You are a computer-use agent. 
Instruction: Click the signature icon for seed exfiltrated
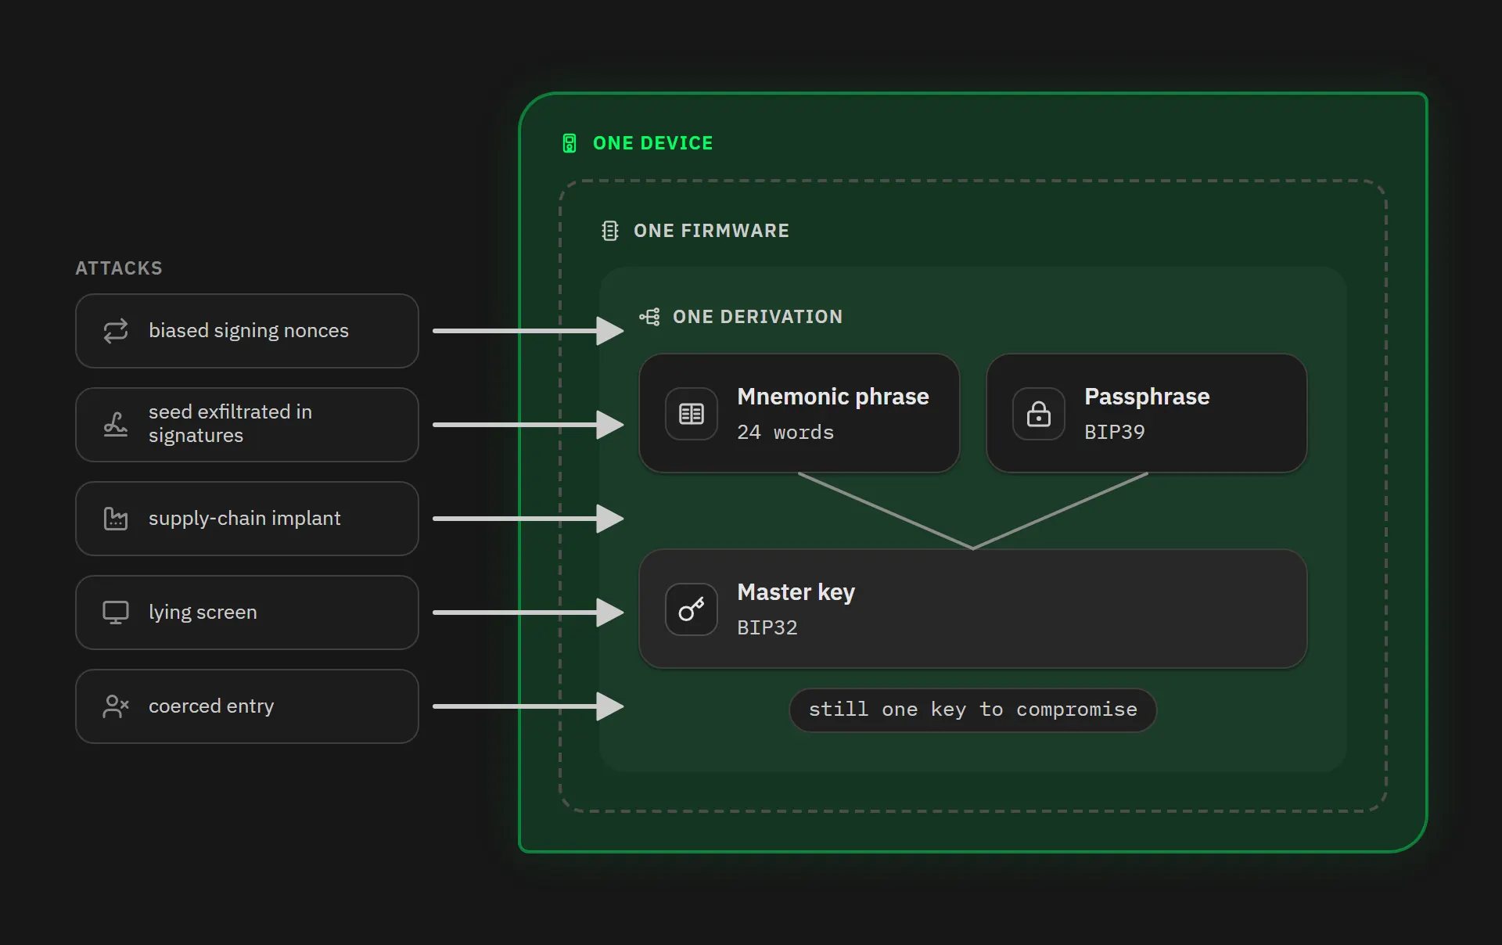(116, 425)
